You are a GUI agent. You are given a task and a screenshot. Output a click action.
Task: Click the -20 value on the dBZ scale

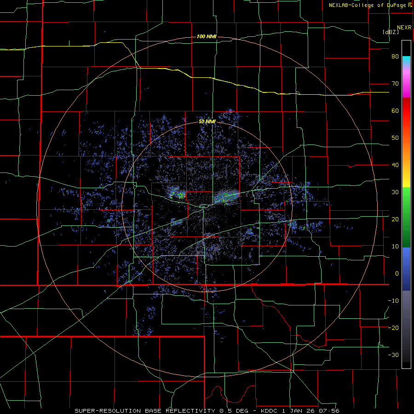[x=393, y=328]
